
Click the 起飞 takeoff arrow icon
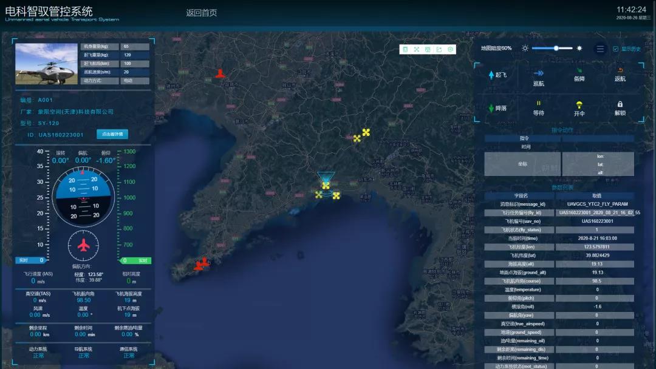coord(491,75)
